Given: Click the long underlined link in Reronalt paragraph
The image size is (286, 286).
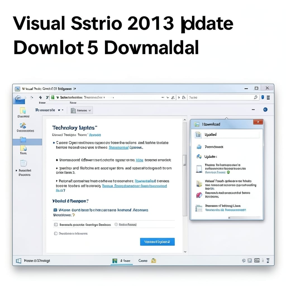Looking at the screenshot, I should coord(134,186).
